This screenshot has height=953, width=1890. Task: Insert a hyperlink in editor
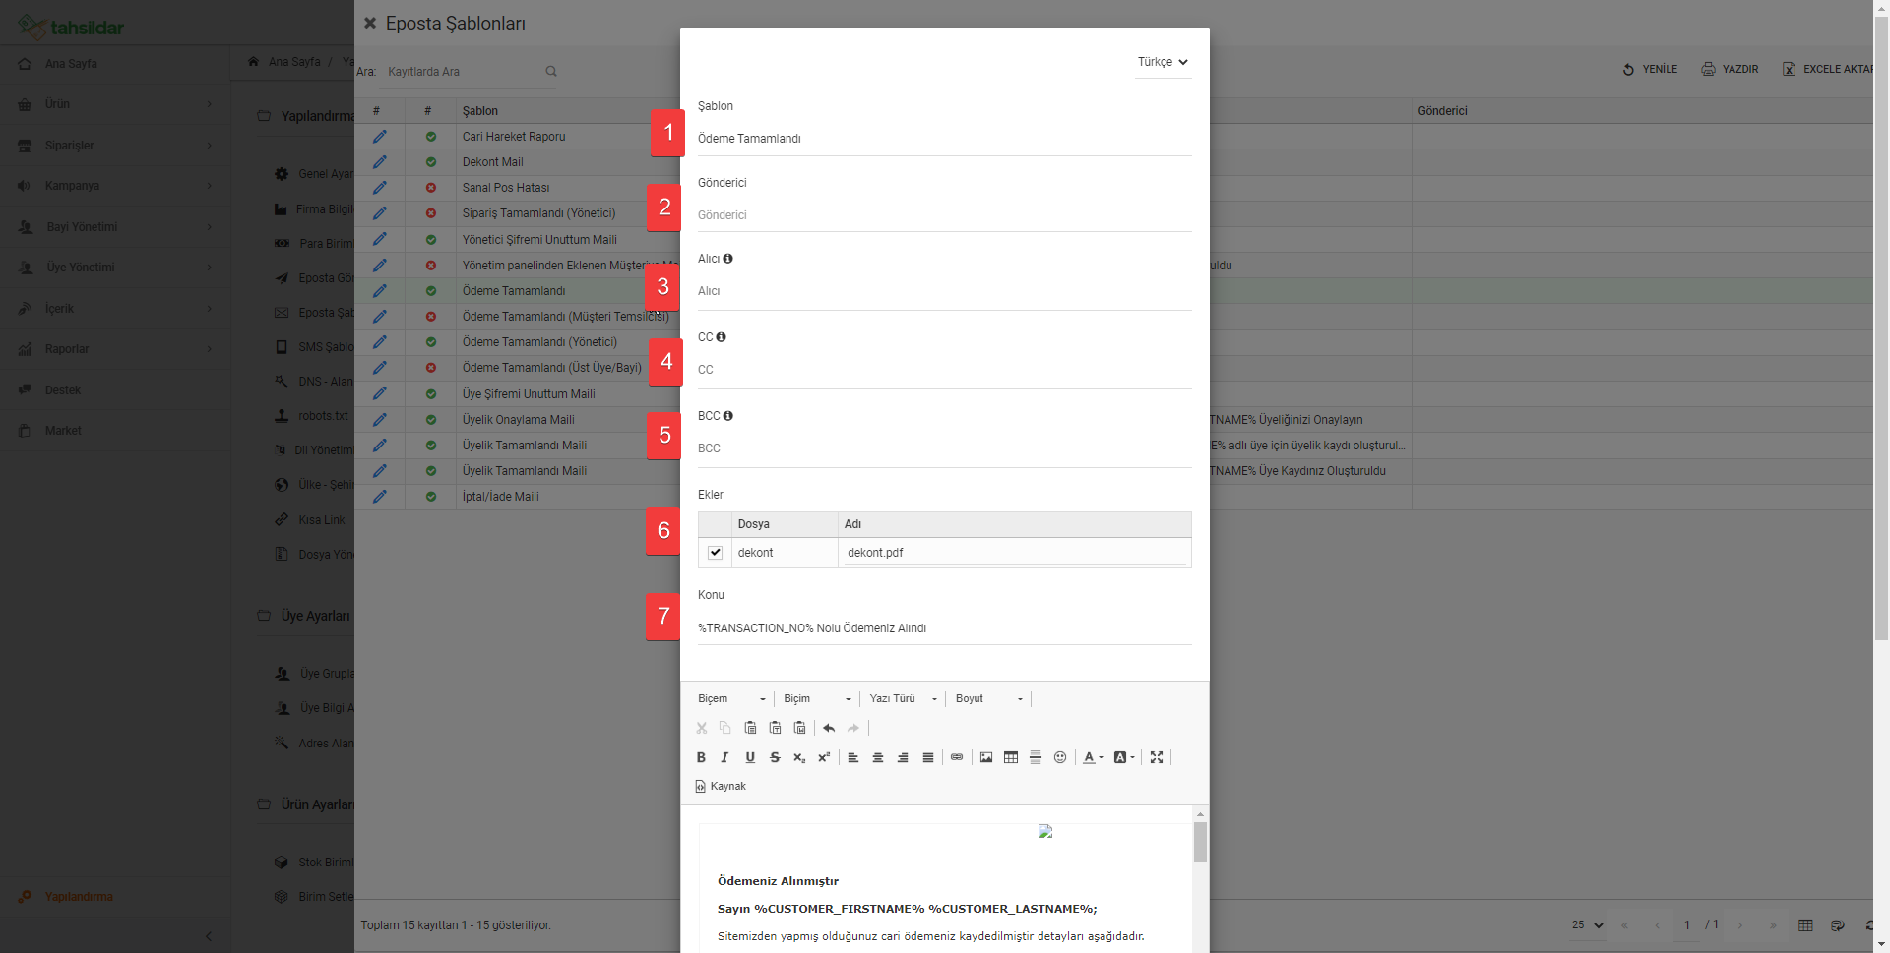pos(957,757)
